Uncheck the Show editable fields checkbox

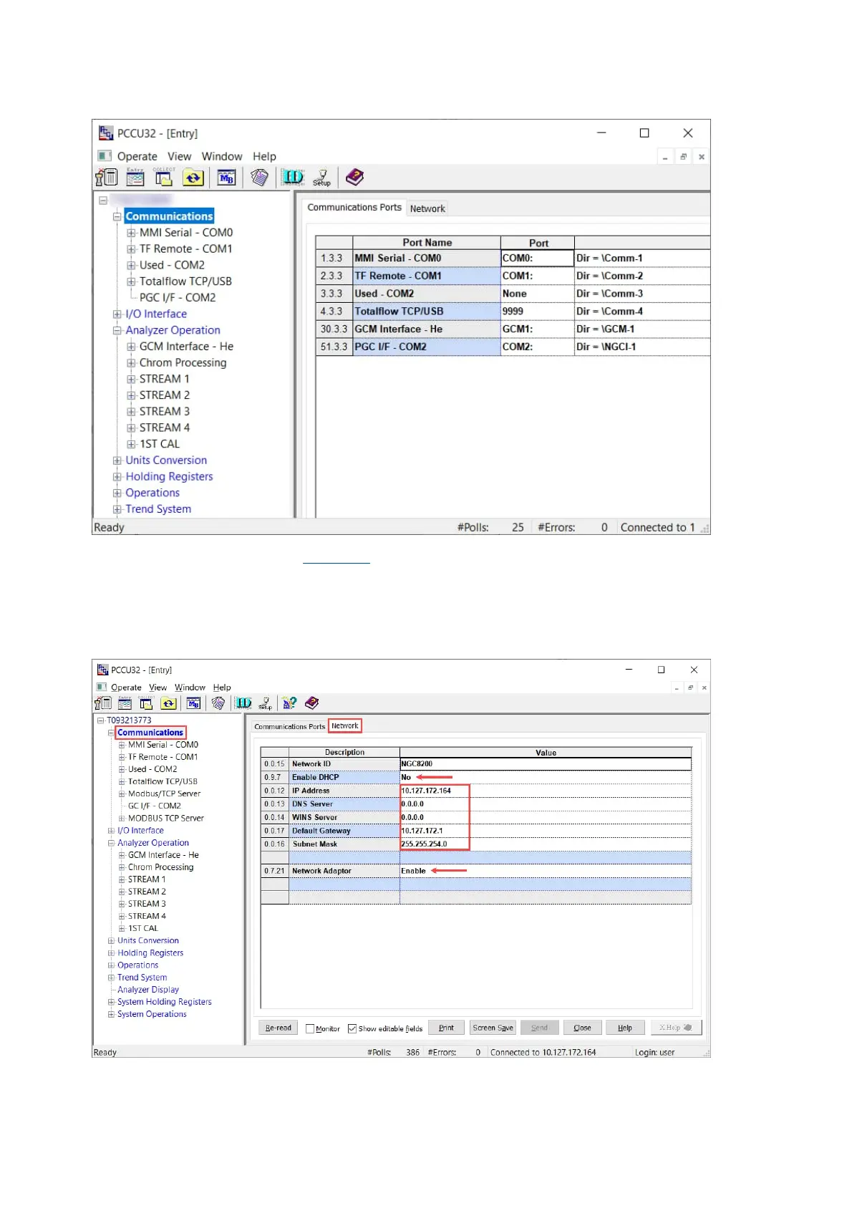coord(352,1028)
